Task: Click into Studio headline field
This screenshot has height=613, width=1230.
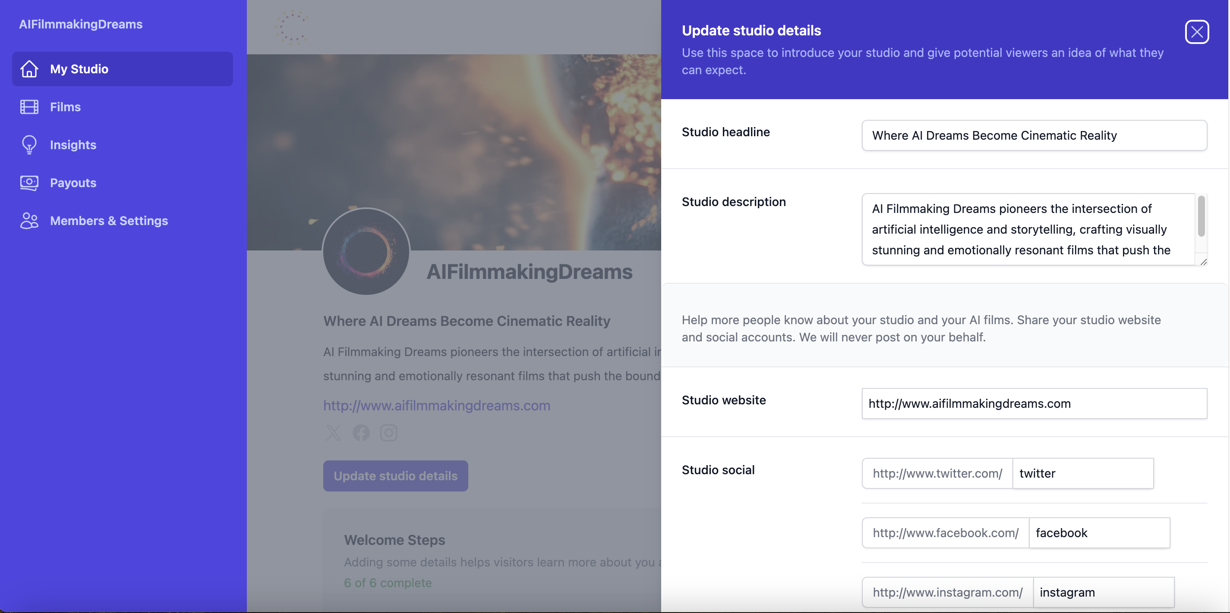Action: pos(1034,135)
